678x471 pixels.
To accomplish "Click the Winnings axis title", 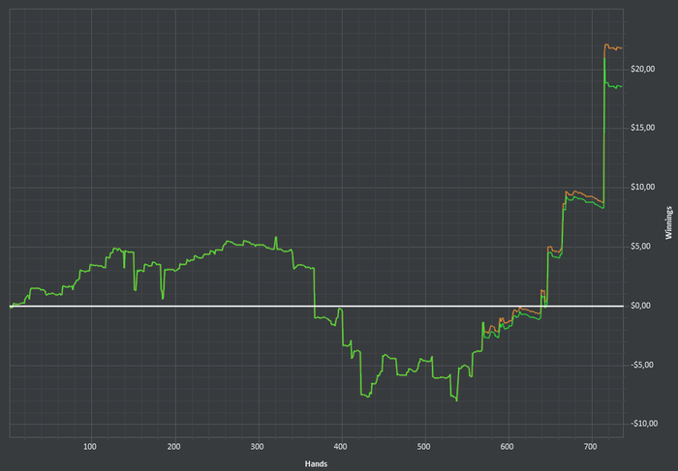I will click(x=669, y=222).
